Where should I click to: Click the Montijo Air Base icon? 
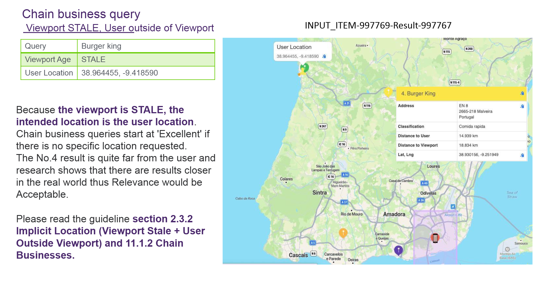coord(507,249)
